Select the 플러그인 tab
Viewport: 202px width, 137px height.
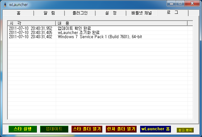[x=80, y=13]
